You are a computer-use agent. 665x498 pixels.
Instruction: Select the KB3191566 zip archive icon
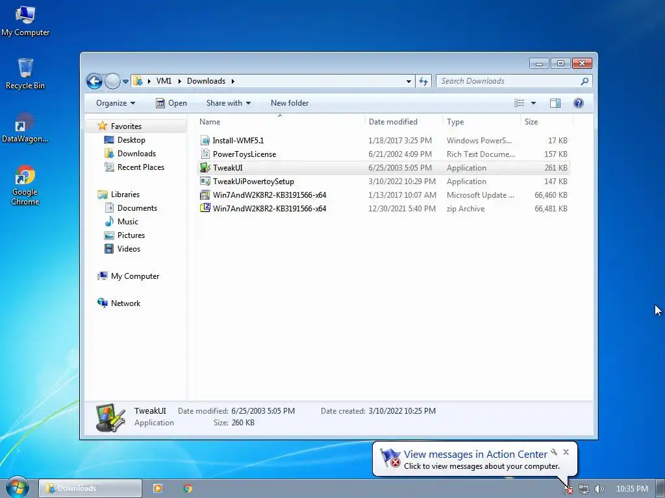click(205, 208)
